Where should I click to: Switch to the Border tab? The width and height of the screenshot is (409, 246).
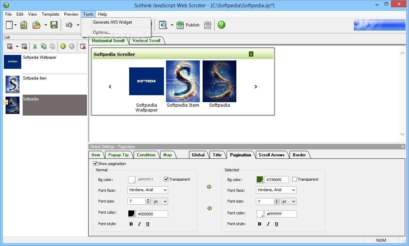click(x=299, y=155)
